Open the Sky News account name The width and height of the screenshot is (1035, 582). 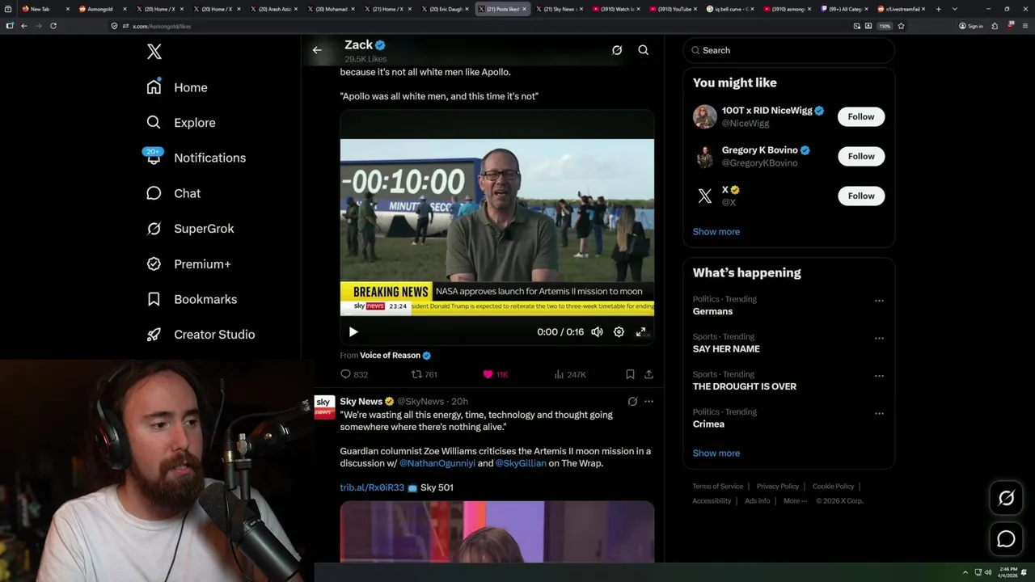point(361,402)
